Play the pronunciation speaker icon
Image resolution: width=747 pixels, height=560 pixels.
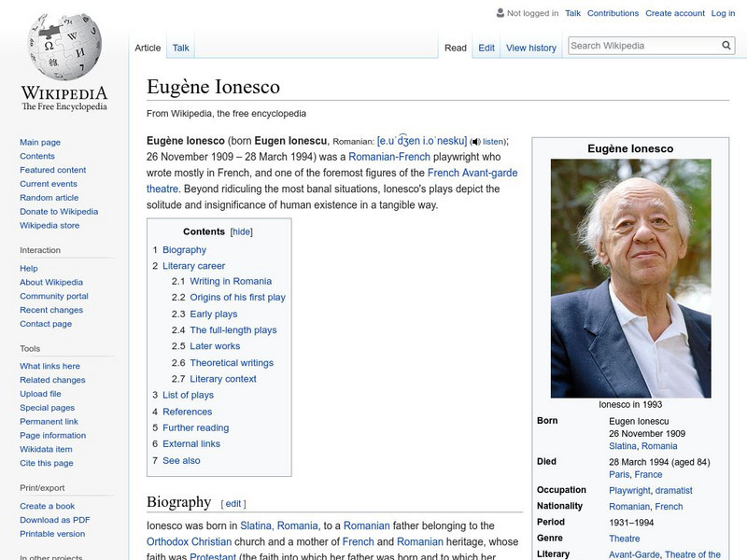[x=475, y=142]
